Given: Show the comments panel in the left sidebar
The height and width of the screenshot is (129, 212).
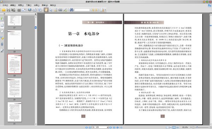Looking at the screenshot, I should pos(2,38).
